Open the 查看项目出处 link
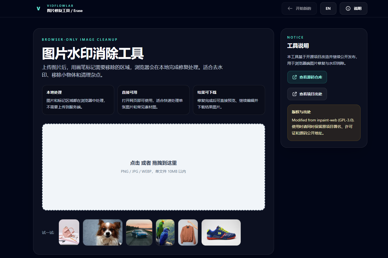388x258 pixels. tap(307, 94)
